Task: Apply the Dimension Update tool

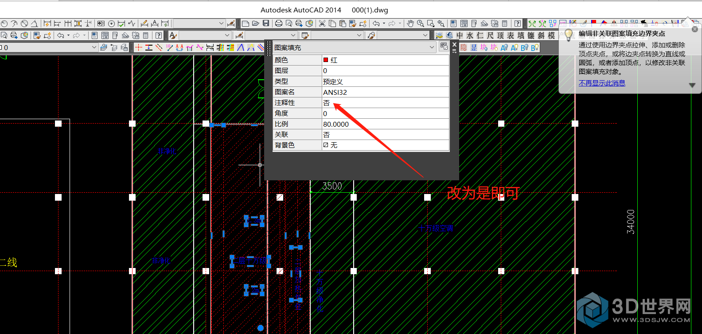Action: click(x=165, y=23)
